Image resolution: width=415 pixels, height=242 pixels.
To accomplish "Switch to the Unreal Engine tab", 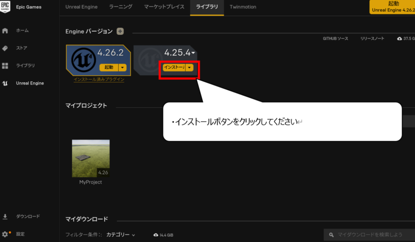I will (x=81, y=7).
